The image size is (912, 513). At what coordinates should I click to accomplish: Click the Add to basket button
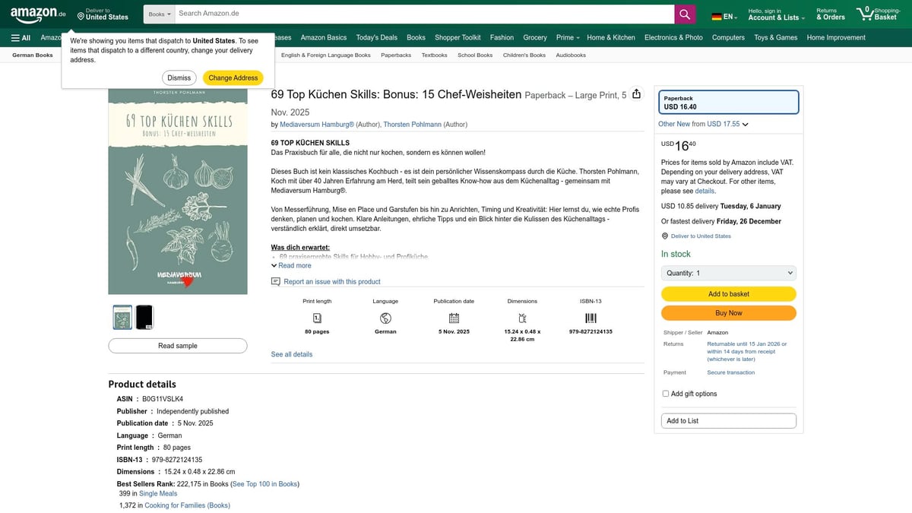click(728, 294)
